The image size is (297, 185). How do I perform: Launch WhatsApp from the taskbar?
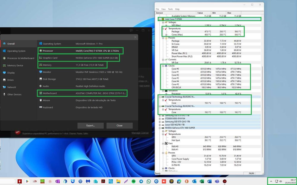(149, 181)
